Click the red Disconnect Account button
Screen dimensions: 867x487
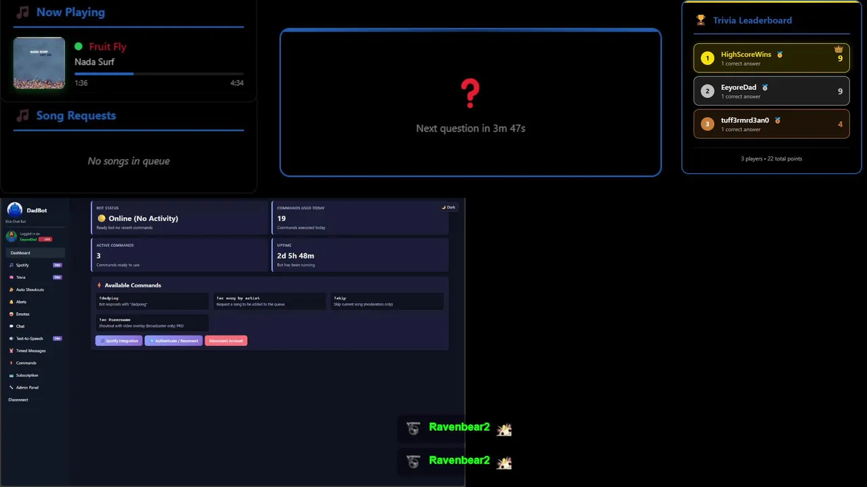pos(226,341)
